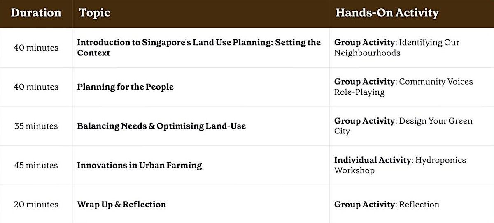Click the 45 minutes duration cell
Viewport: 494px width, 223px height.
[36, 165]
